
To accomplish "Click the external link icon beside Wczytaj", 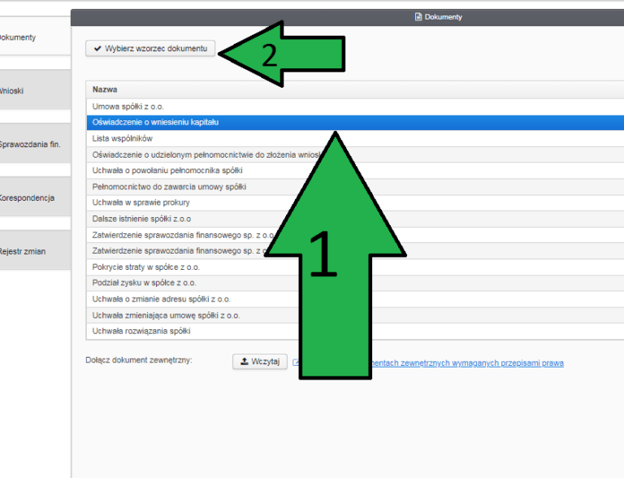I will coord(295,363).
